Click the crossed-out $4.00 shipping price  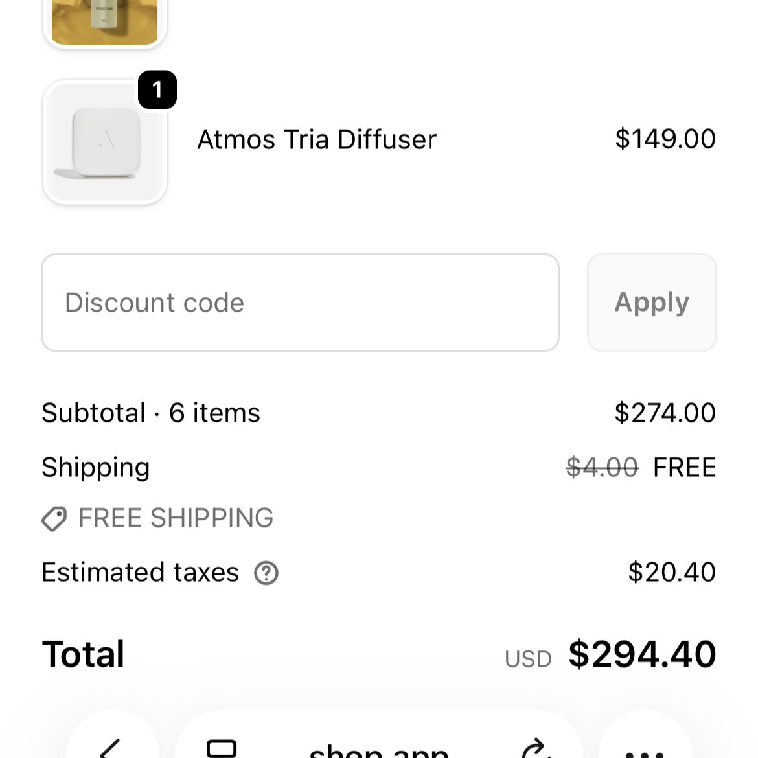coord(602,467)
